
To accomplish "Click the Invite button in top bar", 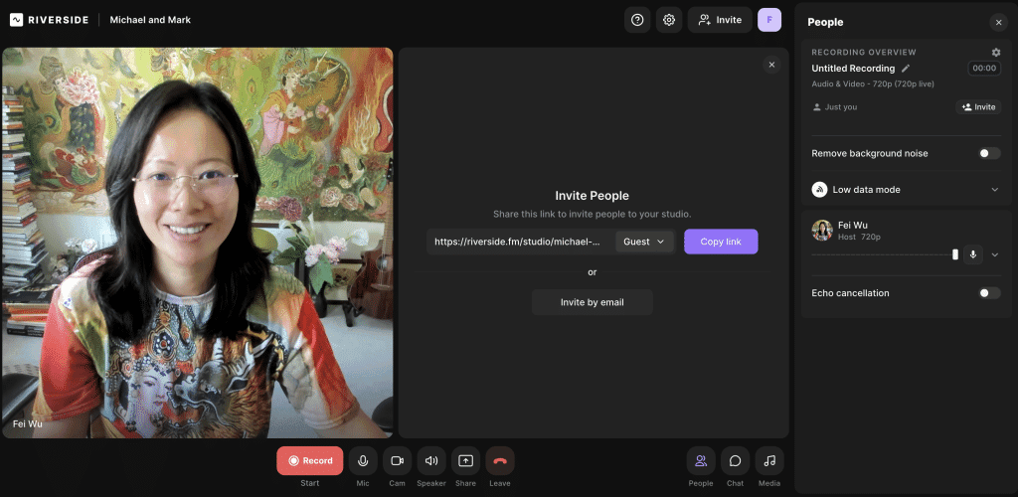I will click(720, 20).
